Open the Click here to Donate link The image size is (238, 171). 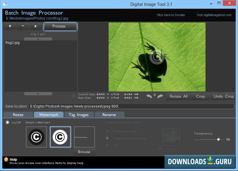(x=171, y=15)
